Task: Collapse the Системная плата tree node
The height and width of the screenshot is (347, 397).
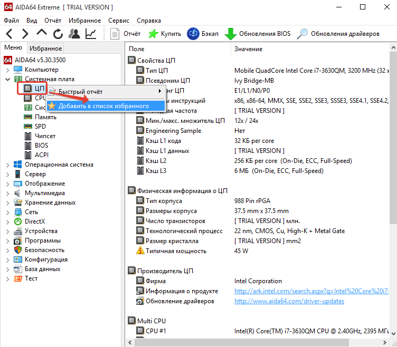Action: coord(7,80)
